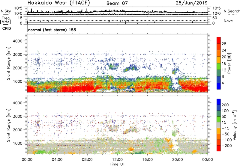Click the date '25/Jun/2019'
This screenshot has height=166, width=240.
pos(192,3)
